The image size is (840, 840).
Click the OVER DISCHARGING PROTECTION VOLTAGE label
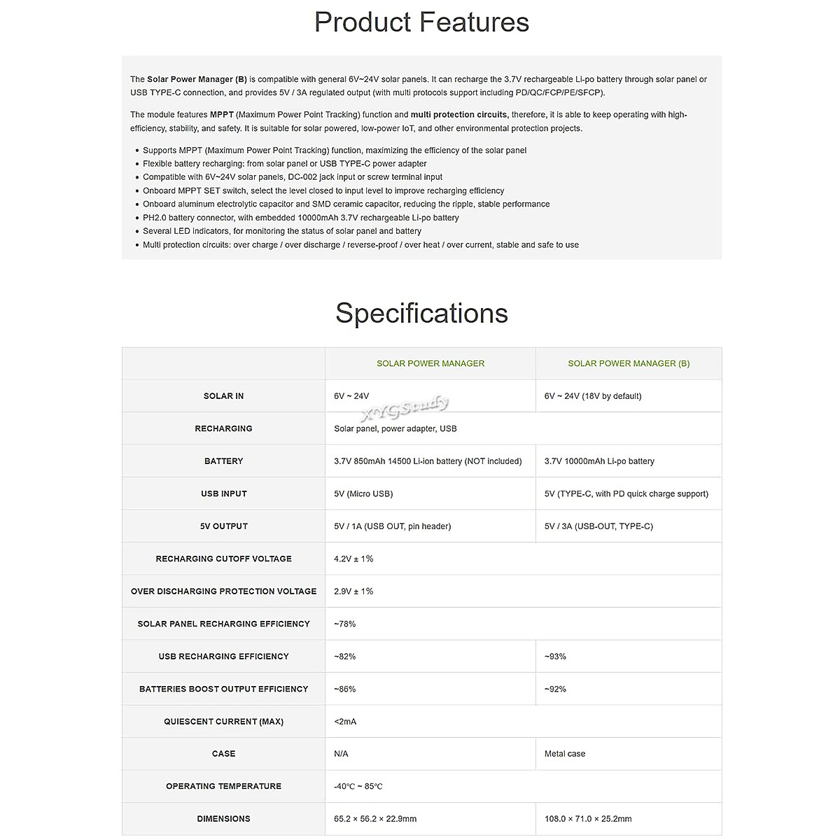point(223,591)
